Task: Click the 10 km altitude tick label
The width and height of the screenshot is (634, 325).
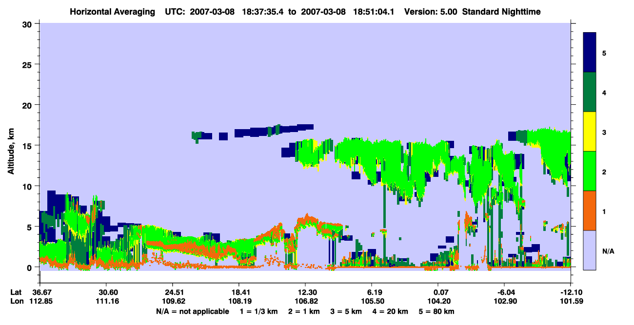Action: point(28,186)
